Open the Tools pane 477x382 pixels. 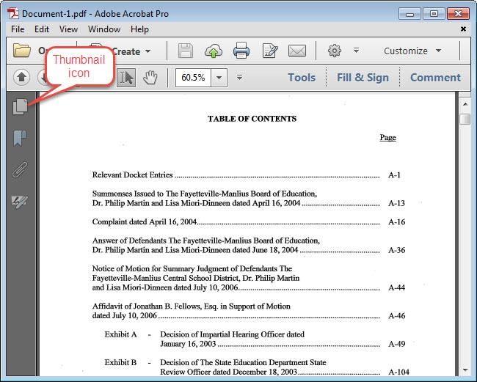[301, 78]
